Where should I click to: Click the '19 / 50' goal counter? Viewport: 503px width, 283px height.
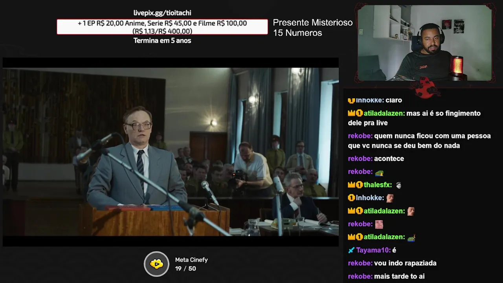[x=185, y=268]
